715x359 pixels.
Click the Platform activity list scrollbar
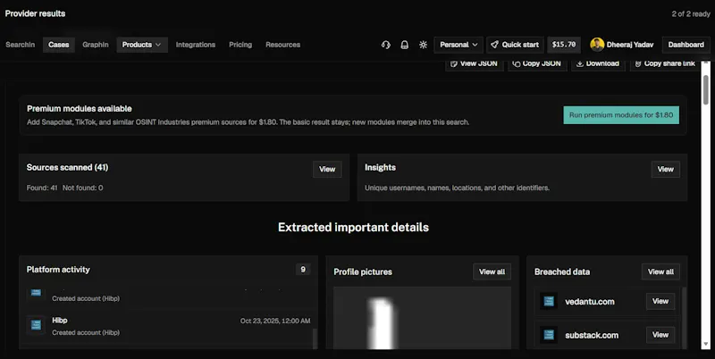[315, 338]
